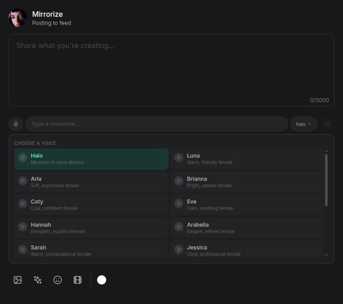Viewport: 343px width, 304px height.
Task: Select Aria soft expressive female description
Action: [55, 185]
